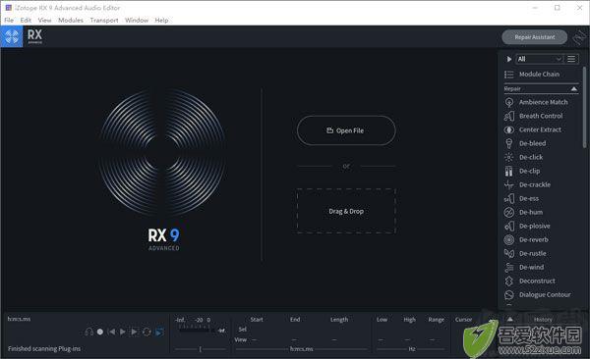Screen dimensions: 590x359
Task: Click the Drag & Drop area
Action: [346, 211]
